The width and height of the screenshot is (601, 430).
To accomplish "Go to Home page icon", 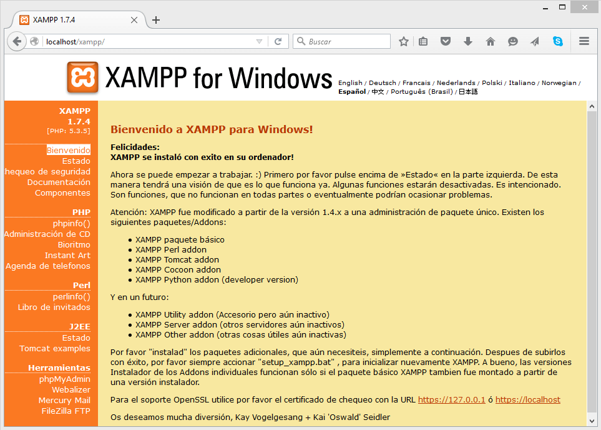I will pyautogui.click(x=491, y=41).
